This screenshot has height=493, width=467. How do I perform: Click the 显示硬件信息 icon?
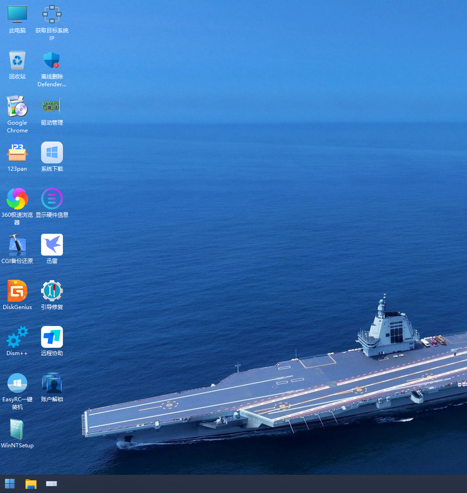[x=52, y=199]
